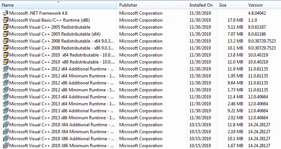Click the 11.8 MB size cell
Screen dimensions: 281x149
[235, 125]
